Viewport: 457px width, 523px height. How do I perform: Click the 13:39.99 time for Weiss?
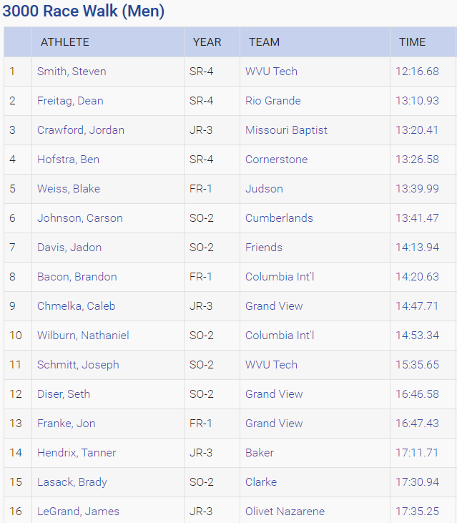coord(417,189)
